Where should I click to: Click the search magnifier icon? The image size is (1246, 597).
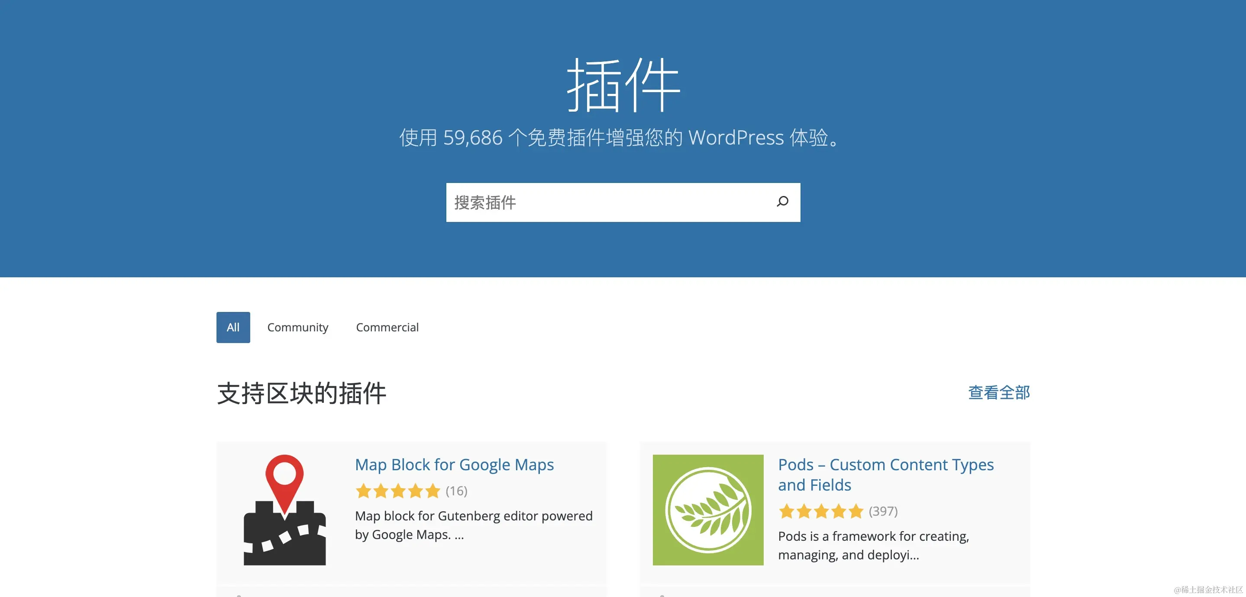point(782,202)
